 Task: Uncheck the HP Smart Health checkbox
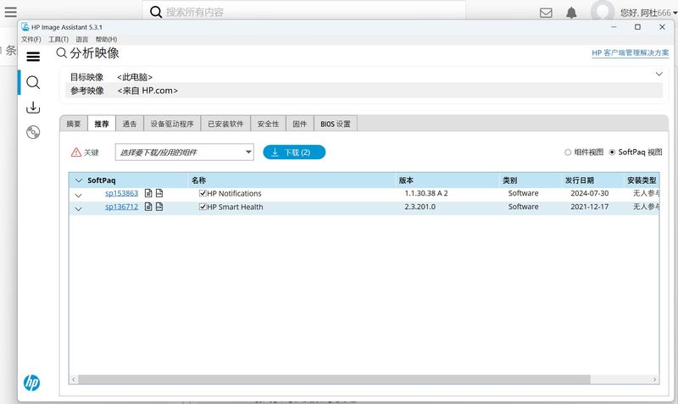[x=203, y=208]
